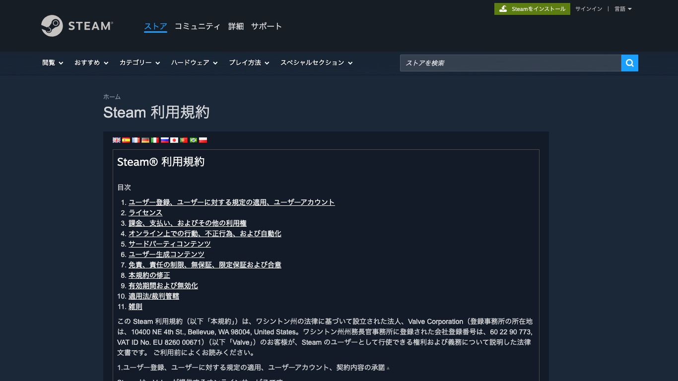Jump to 適用法/裁判管轄 section
The image size is (678, 381).
pyautogui.click(x=154, y=296)
